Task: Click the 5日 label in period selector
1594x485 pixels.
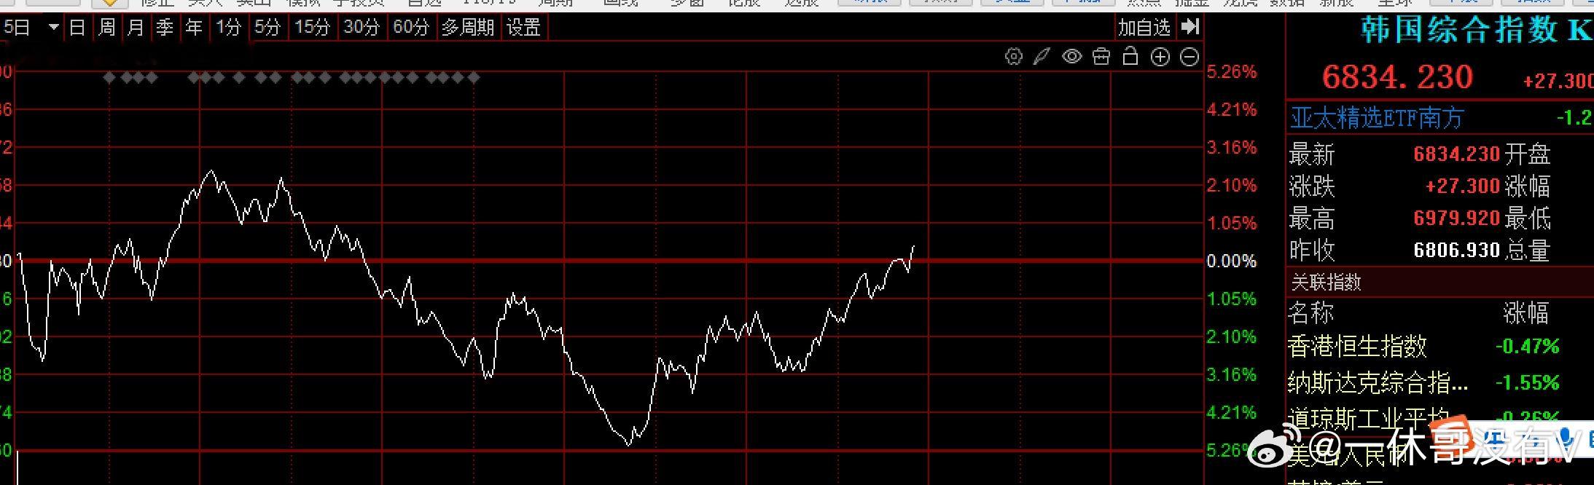Action: tap(17, 28)
